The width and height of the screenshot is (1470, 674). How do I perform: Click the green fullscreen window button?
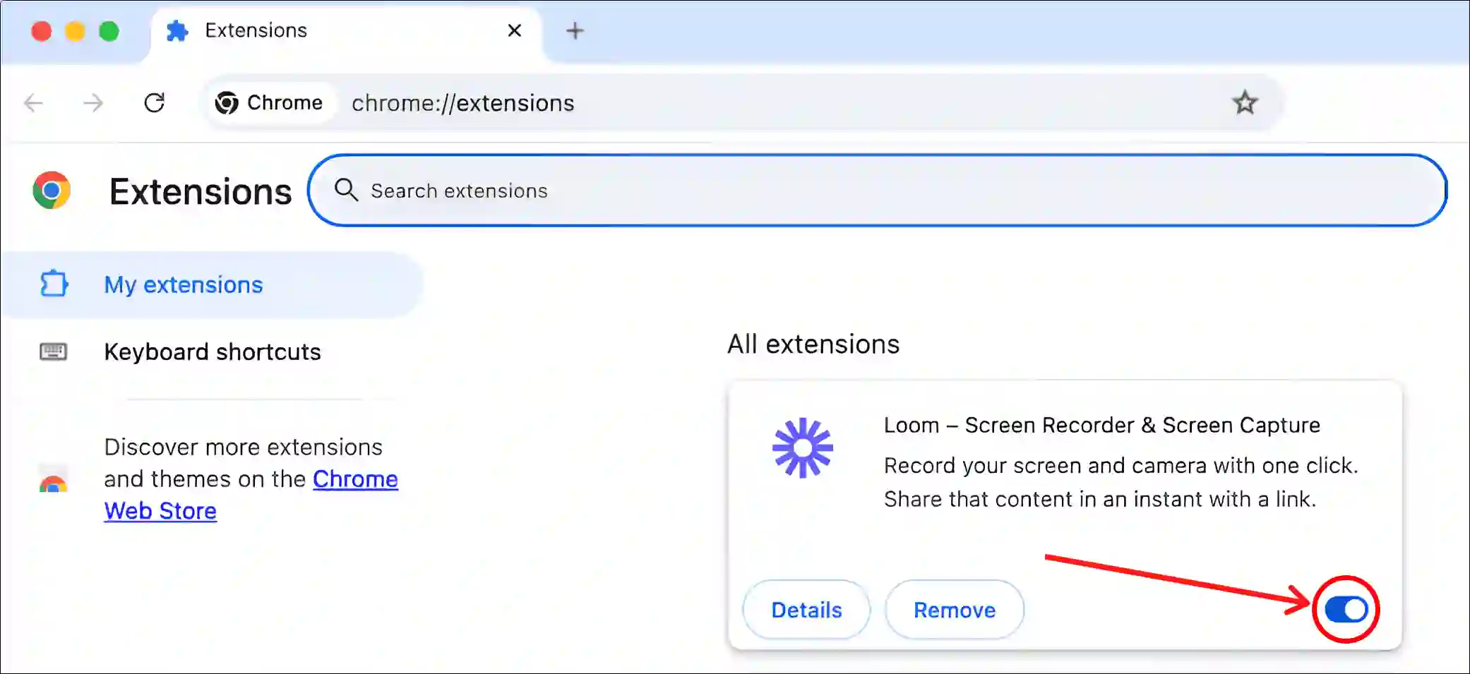[x=109, y=31]
